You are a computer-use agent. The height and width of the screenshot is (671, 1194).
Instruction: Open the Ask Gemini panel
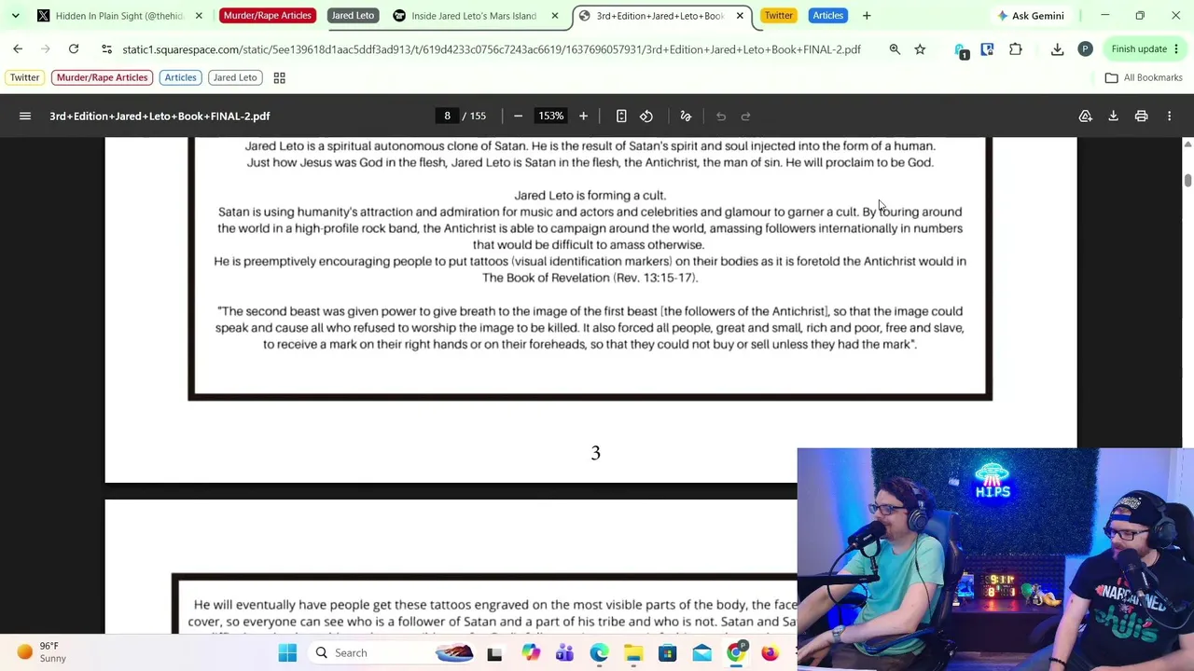click(x=1031, y=16)
